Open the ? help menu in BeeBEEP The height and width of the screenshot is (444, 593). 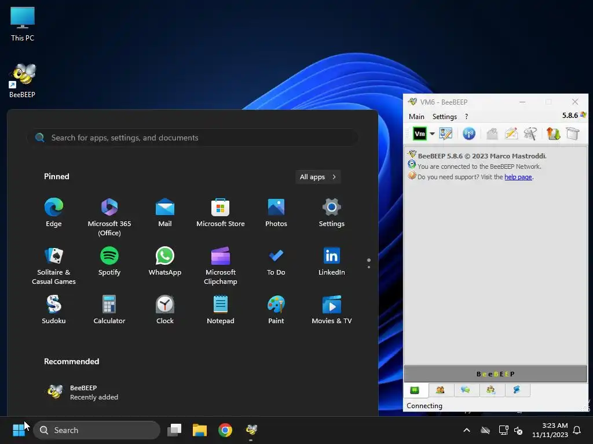tap(466, 117)
